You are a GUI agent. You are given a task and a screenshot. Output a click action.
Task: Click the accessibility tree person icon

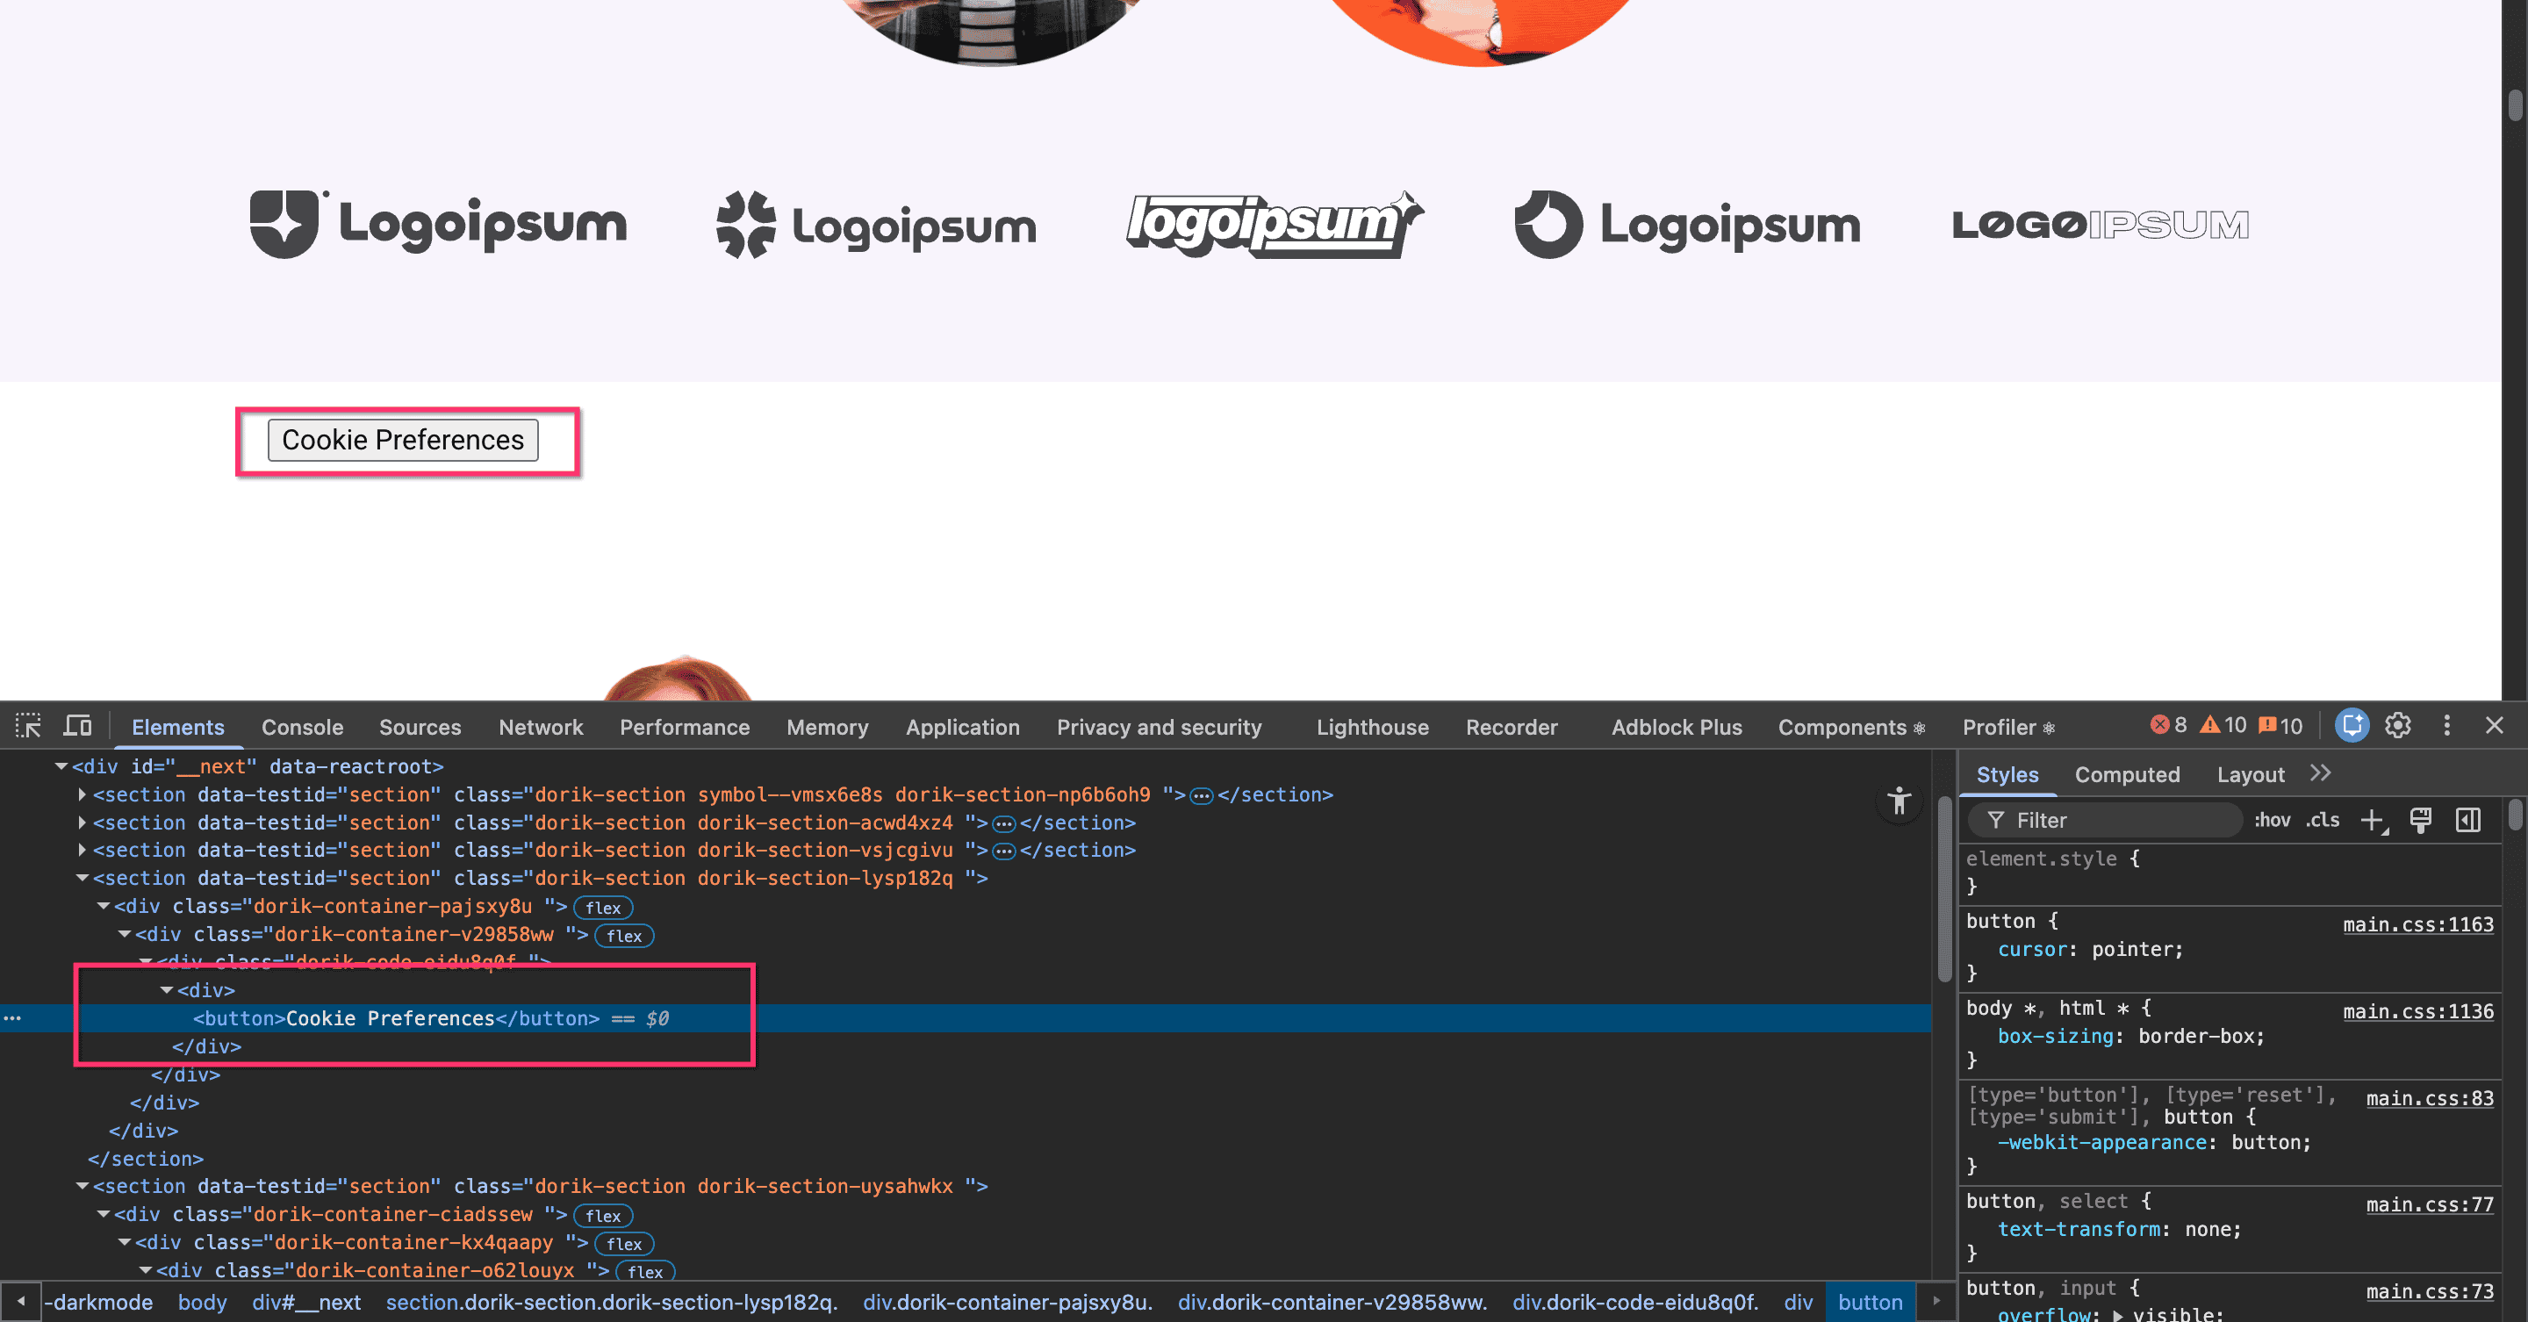[x=1899, y=801]
